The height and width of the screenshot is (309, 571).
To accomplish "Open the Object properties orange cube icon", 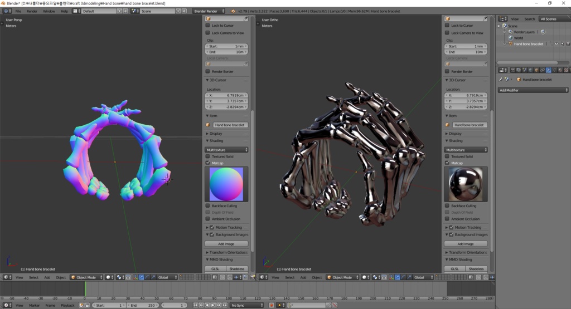I will [x=536, y=70].
